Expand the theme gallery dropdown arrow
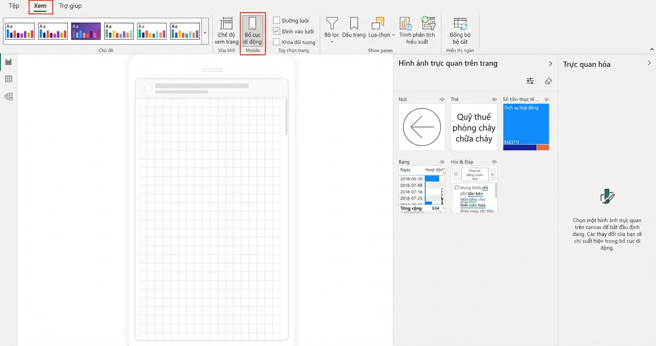656x346 pixels. (x=205, y=33)
